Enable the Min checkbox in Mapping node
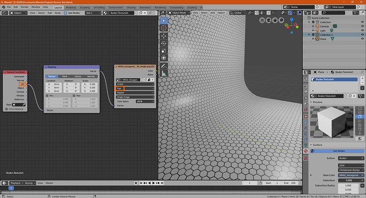 click(47, 96)
